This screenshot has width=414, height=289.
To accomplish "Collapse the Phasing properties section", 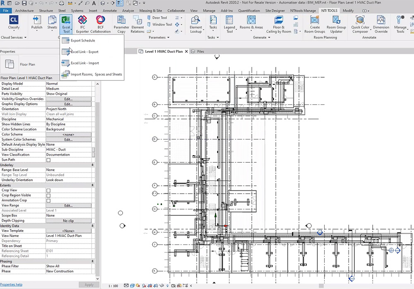I will coord(92,261).
